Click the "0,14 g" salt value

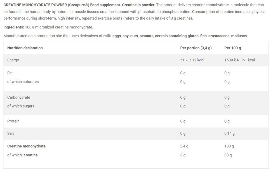[x=229, y=133]
